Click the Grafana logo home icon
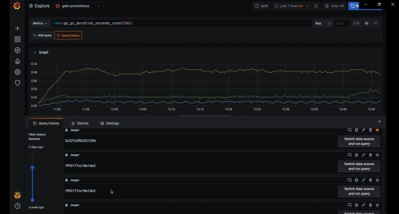 click(x=17, y=6)
